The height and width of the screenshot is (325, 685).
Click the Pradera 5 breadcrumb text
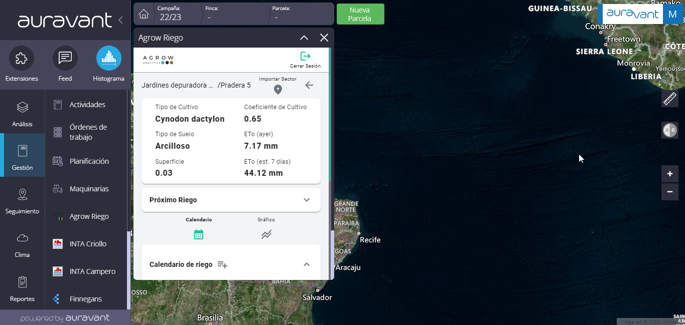tap(234, 85)
